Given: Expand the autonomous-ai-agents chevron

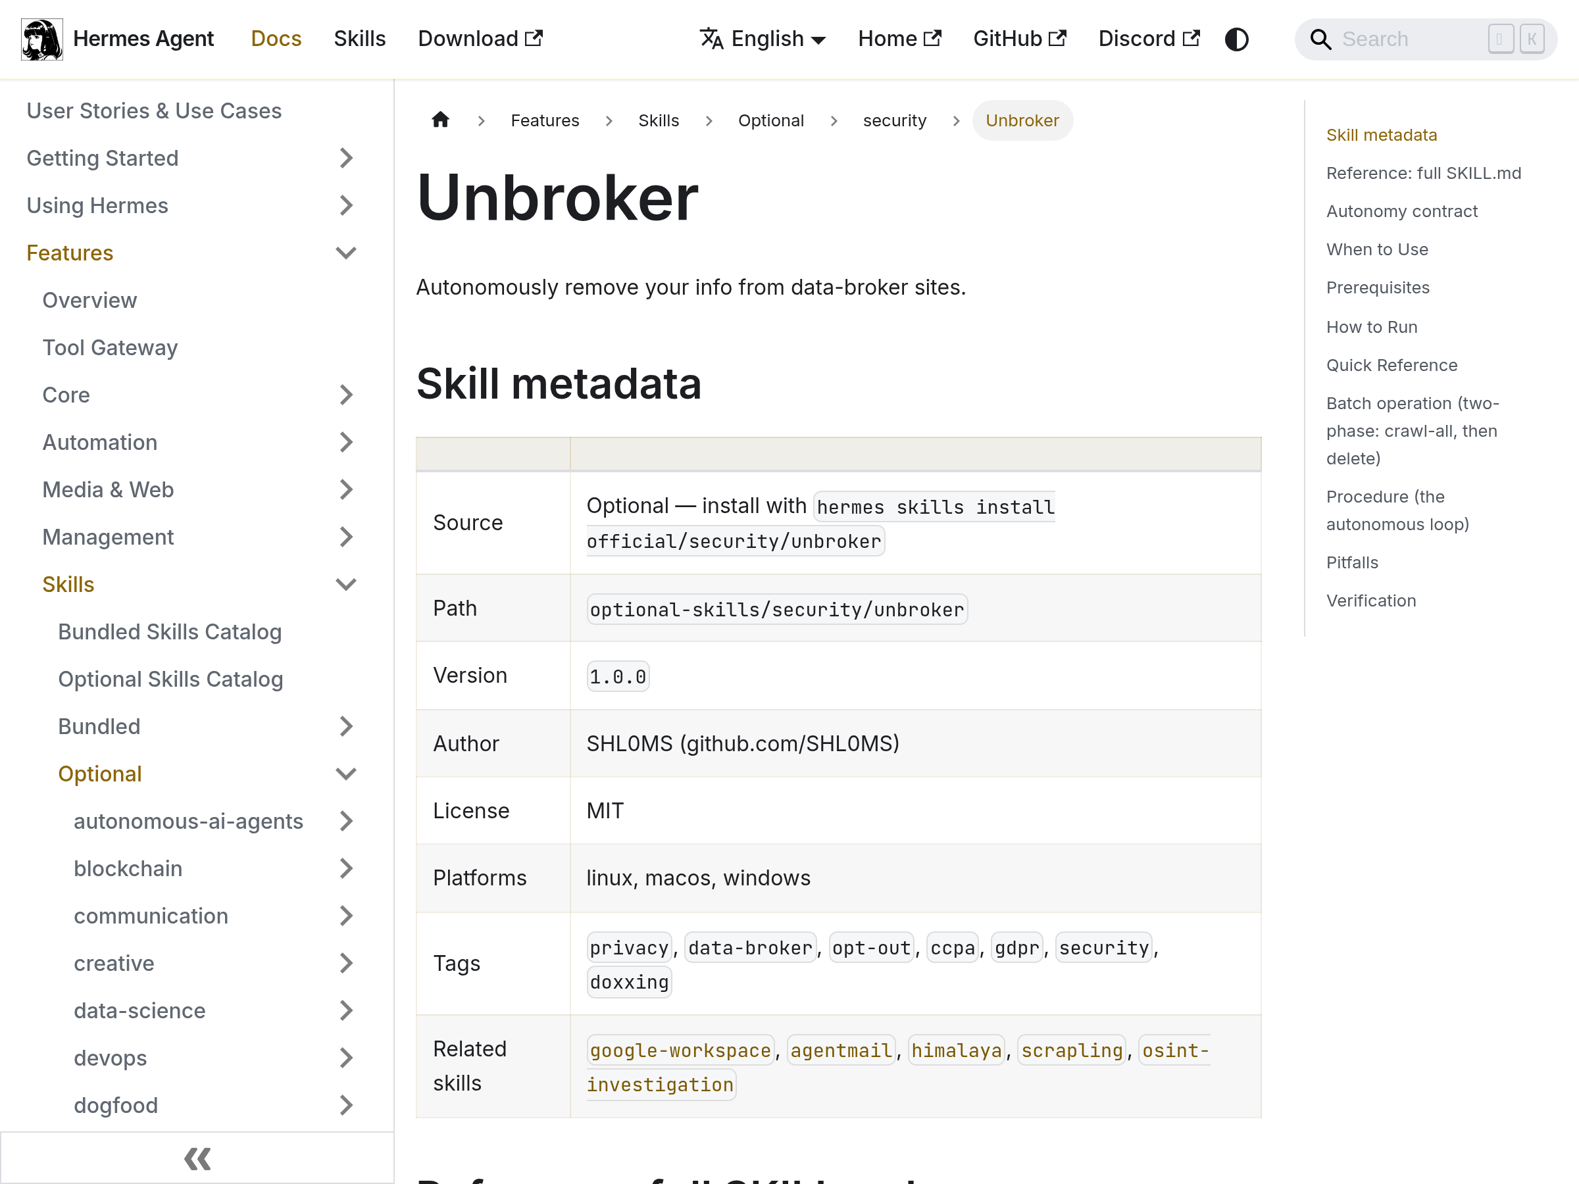Looking at the screenshot, I should tap(346, 821).
